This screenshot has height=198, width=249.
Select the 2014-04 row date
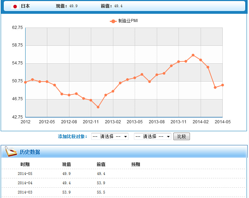point(25,183)
